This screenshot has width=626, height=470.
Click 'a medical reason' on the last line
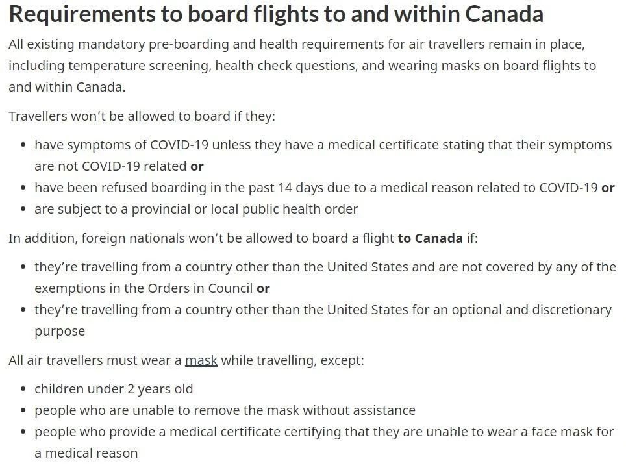coord(86,453)
